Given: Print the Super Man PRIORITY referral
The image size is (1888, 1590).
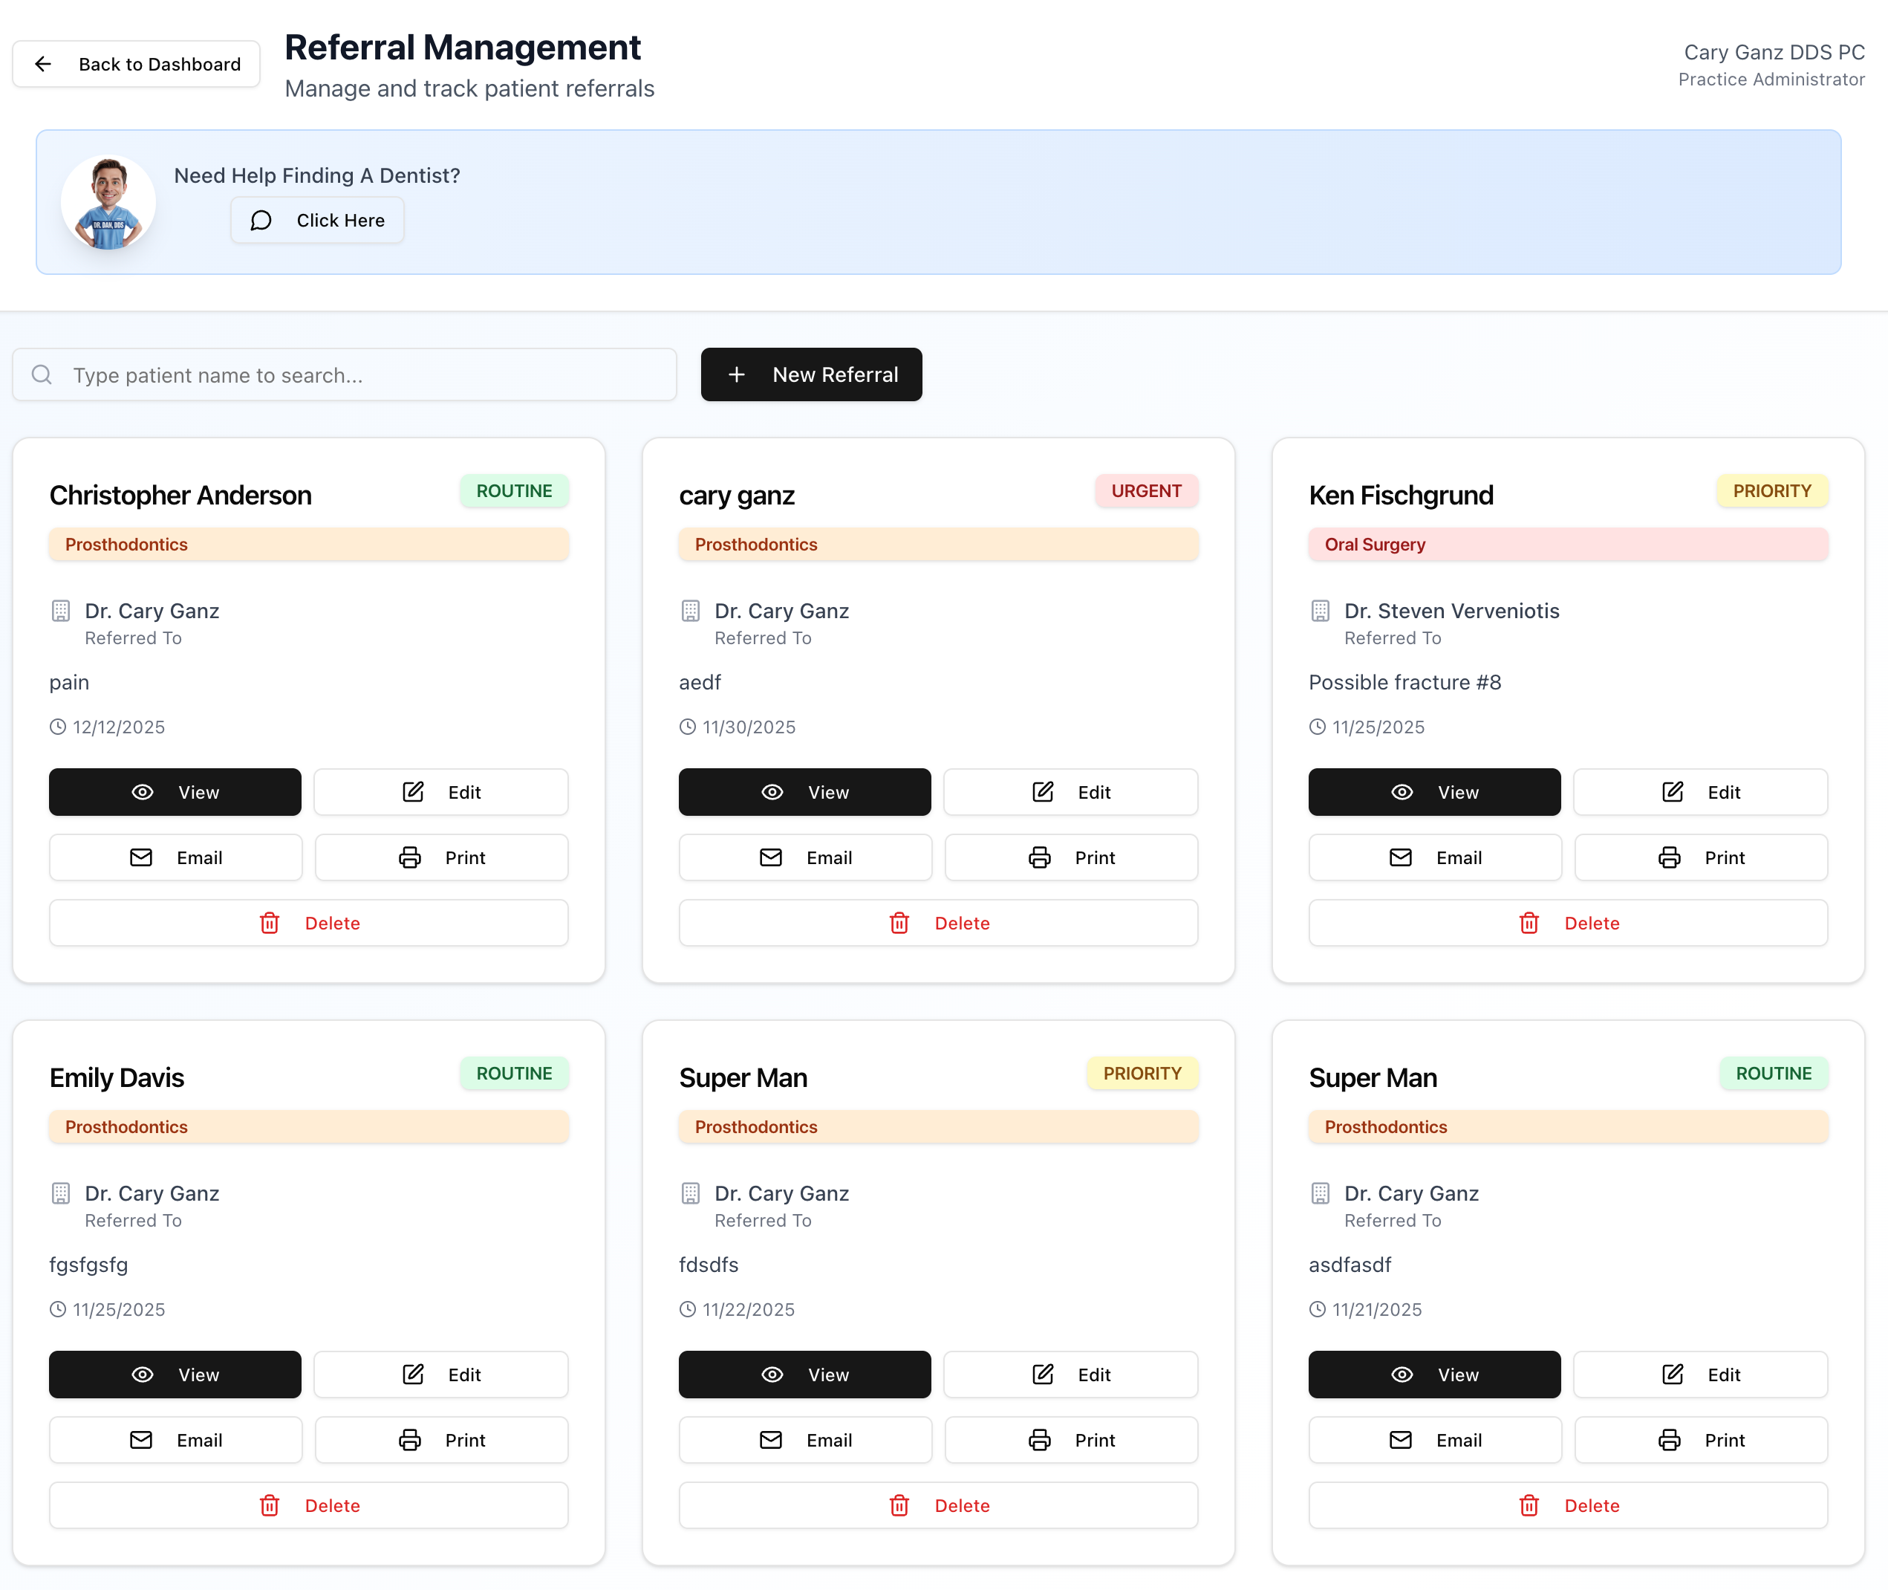Looking at the screenshot, I should coord(1072,1441).
